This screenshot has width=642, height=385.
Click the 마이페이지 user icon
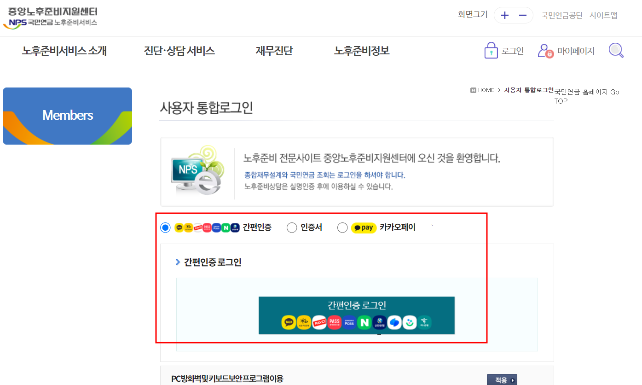click(545, 51)
